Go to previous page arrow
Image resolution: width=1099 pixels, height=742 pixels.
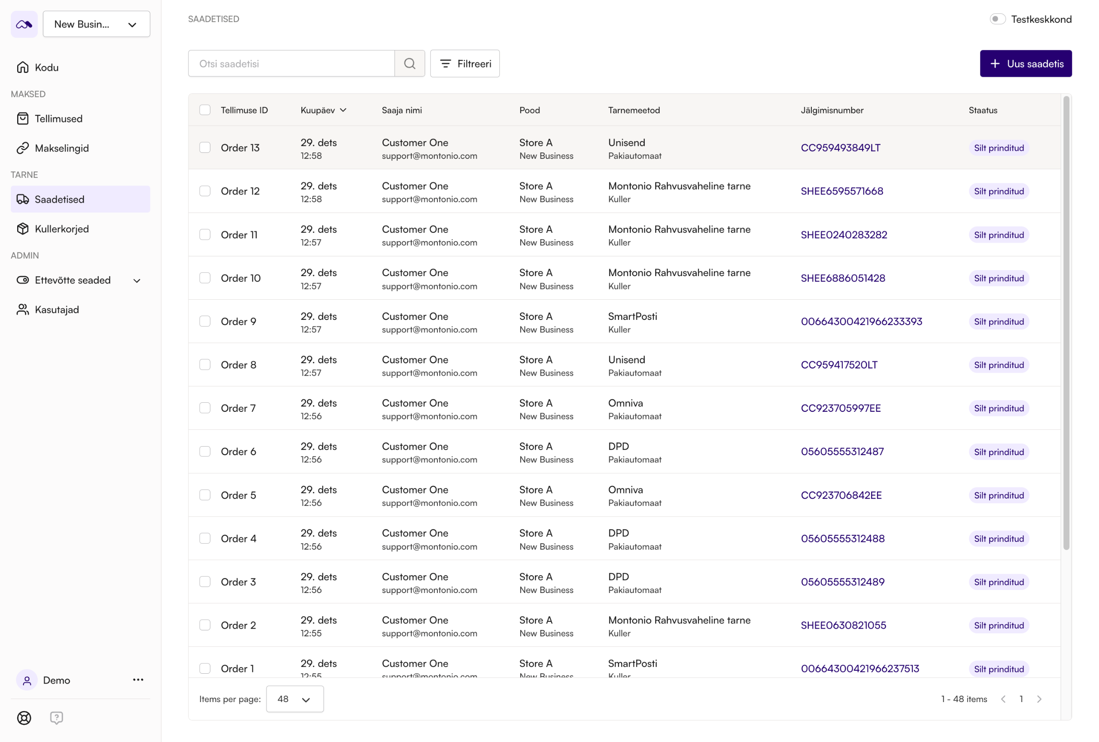1003,699
